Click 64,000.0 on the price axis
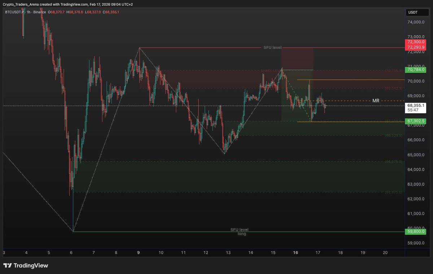433x274 pixels. pyautogui.click(x=416, y=169)
